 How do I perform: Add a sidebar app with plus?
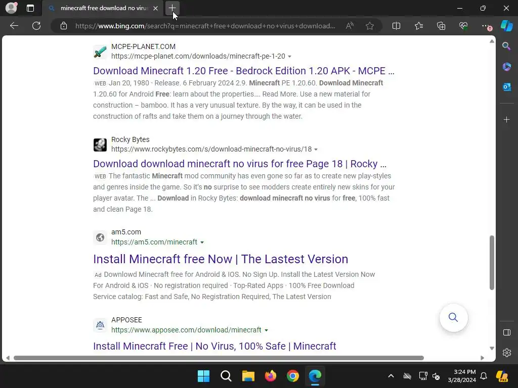click(506, 119)
